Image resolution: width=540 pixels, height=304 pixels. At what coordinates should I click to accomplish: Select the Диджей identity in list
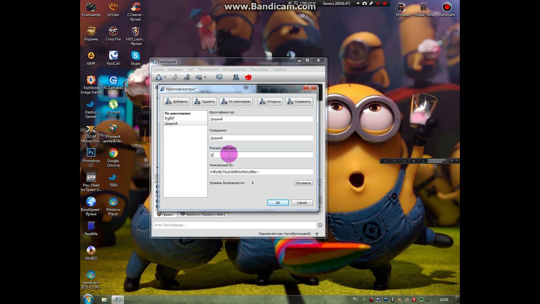185,123
